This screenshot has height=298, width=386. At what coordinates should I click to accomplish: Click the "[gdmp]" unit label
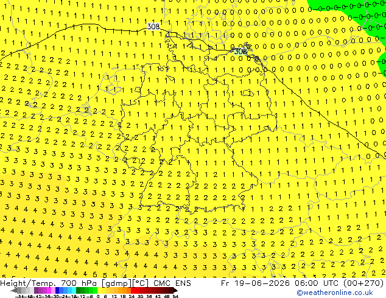[117, 283]
